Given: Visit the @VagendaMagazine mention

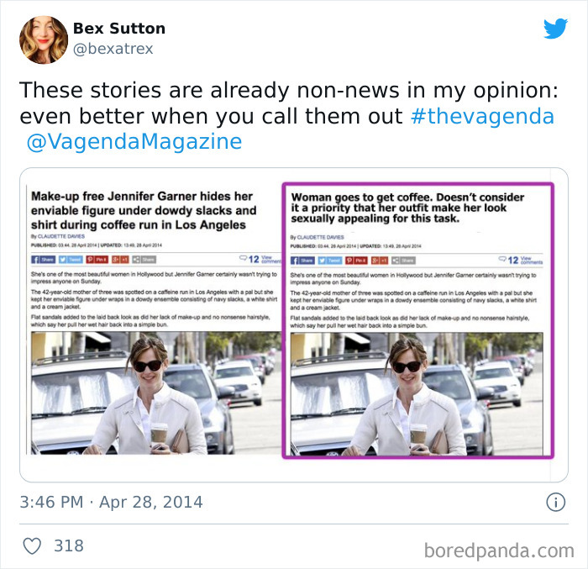Looking at the screenshot, I should (134, 141).
